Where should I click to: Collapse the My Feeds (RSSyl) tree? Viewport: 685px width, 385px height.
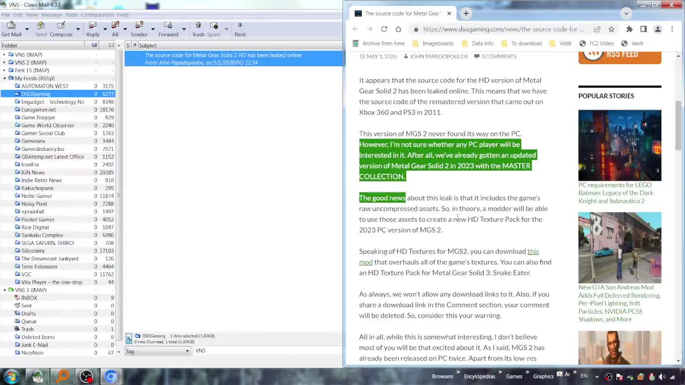[x=4, y=78]
